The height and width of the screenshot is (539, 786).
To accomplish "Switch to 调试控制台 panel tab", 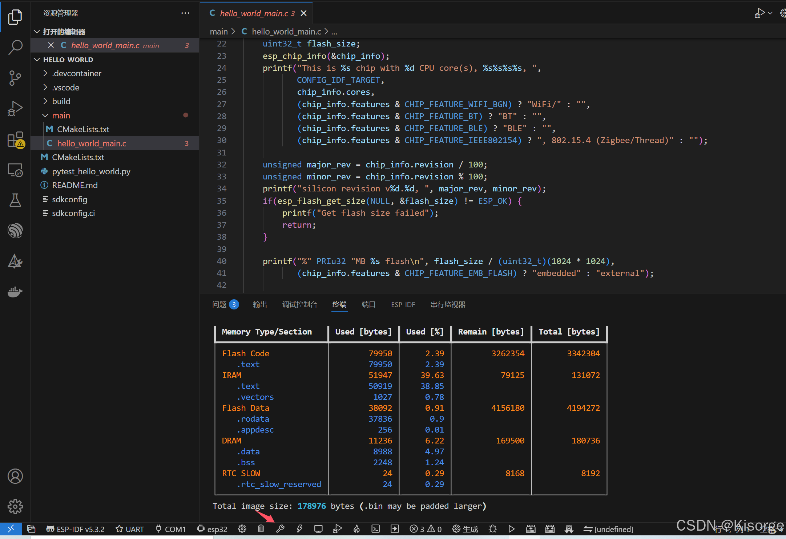I will (300, 304).
